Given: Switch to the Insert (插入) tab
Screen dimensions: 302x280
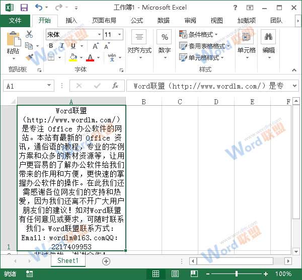Looking at the screenshot, I should [x=71, y=21].
